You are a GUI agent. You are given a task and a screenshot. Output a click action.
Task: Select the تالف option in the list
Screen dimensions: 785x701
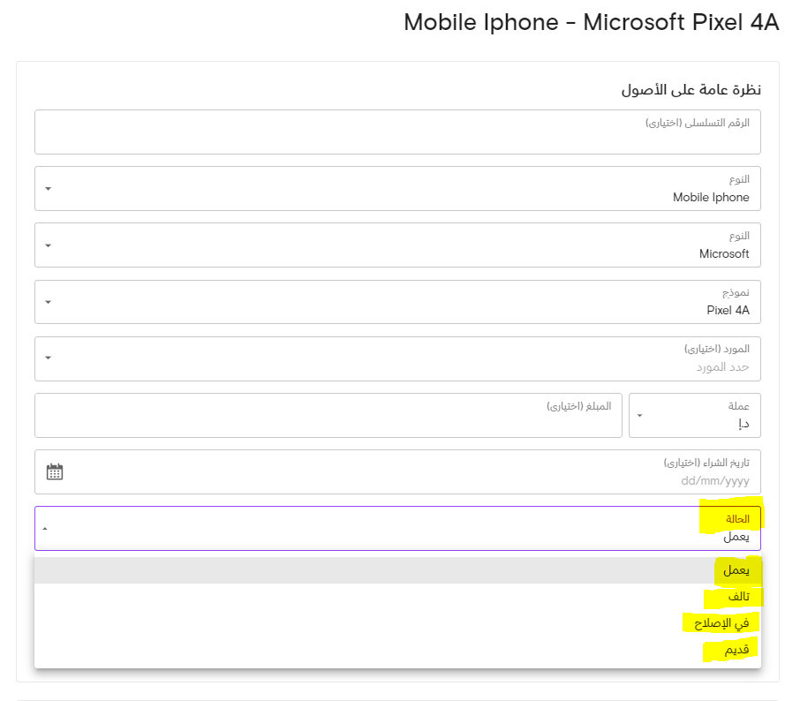point(397,597)
